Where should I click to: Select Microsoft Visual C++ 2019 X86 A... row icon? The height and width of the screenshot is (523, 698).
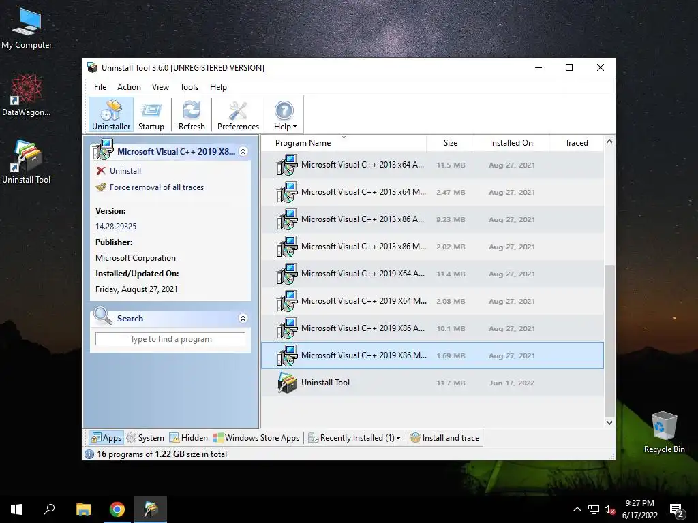click(287, 328)
